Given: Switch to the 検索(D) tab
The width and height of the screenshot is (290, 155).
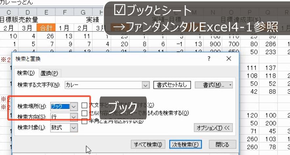Looking at the screenshot, I should coord(26,73).
